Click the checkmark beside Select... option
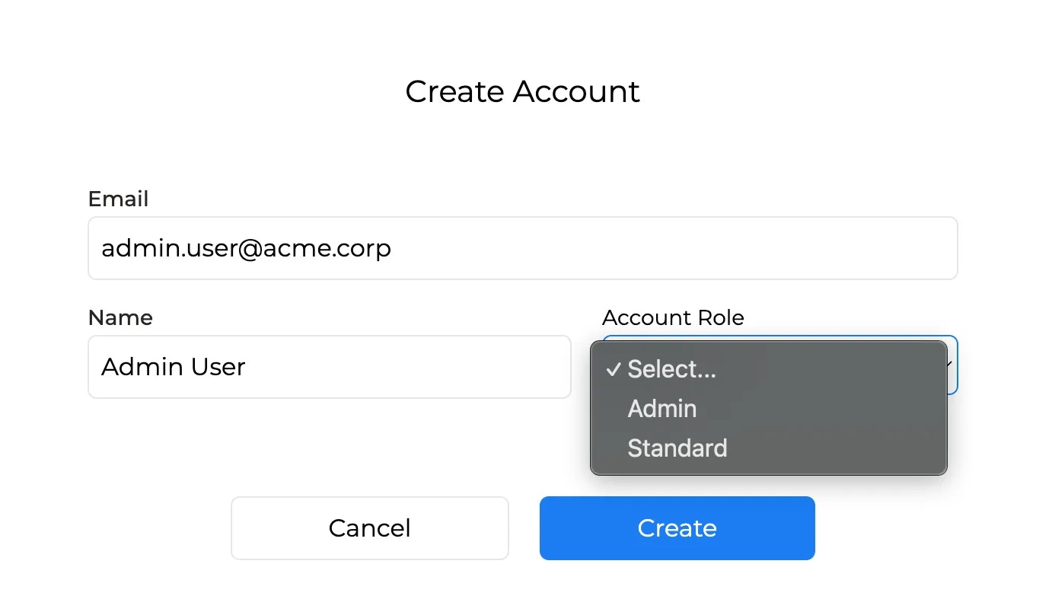1052x615 pixels. pos(614,370)
